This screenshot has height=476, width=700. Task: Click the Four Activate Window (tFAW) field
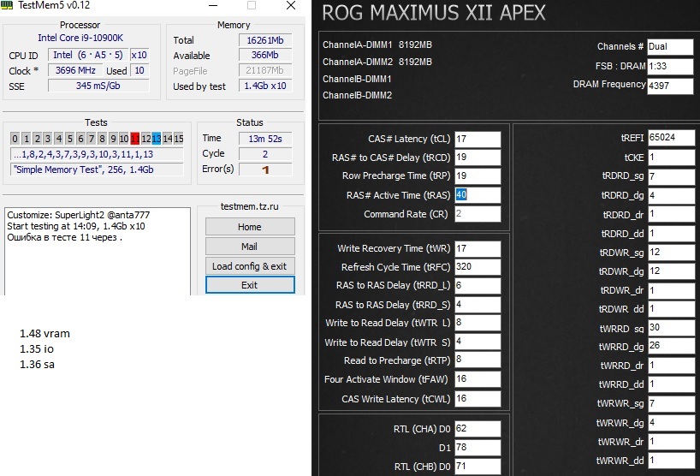(478, 379)
